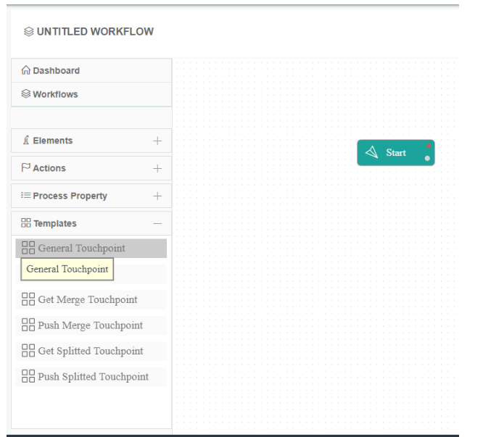Click the Templates grid icon
The height and width of the screenshot is (437, 483).
26,224
